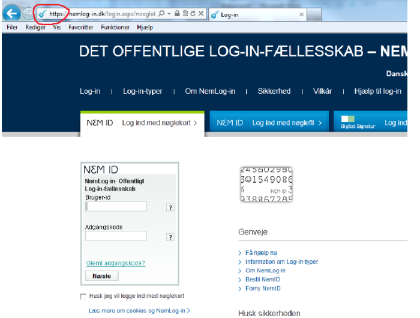Viewport: 420px width, 318px height.
Task: Select the Log ind med nøglekort tab
Action: [142, 123]
